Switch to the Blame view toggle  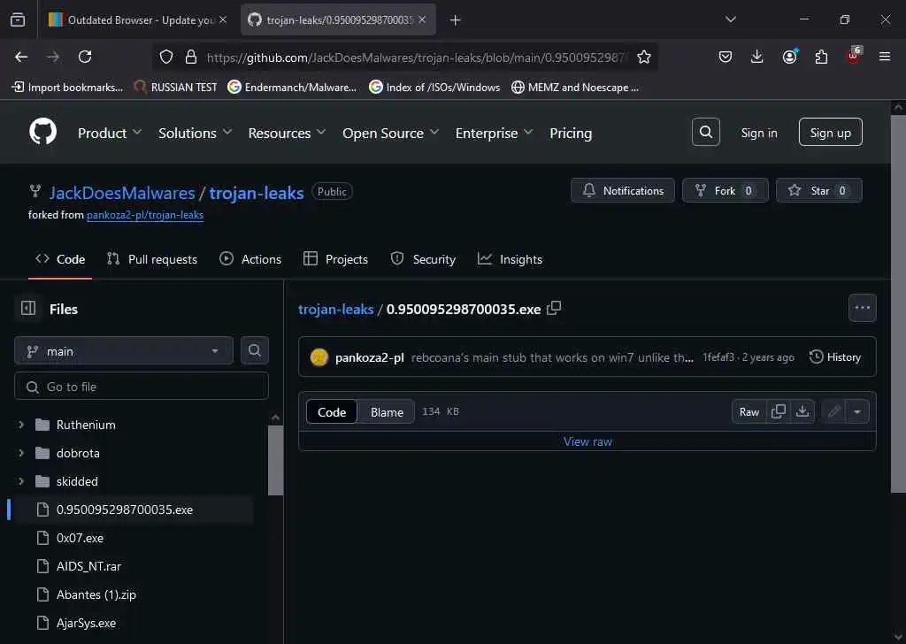tap(387, 412)
